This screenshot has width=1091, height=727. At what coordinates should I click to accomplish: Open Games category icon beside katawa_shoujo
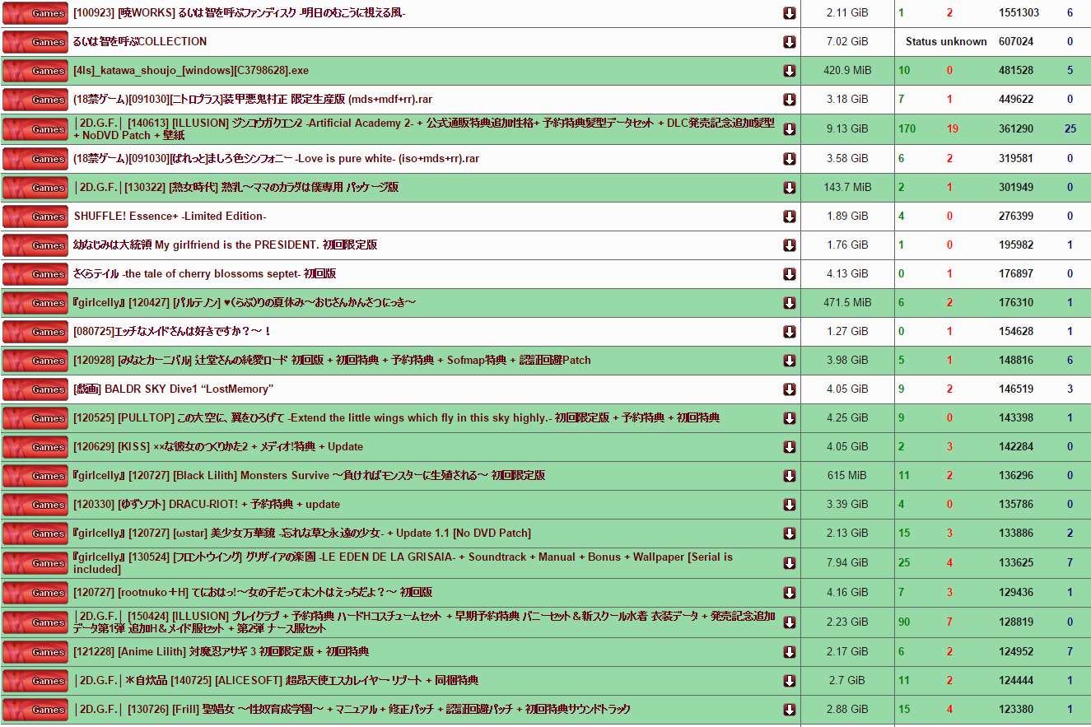[35, 71]
